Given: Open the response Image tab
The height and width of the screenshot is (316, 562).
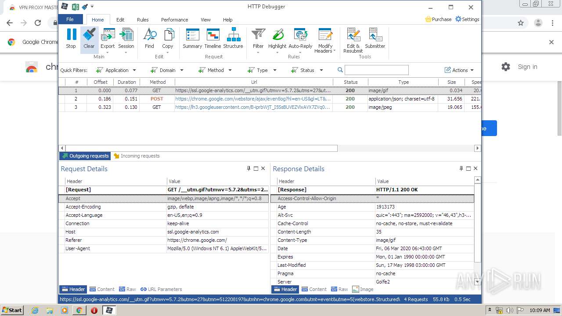Looking at the screenshot, I should pos(363,289).
